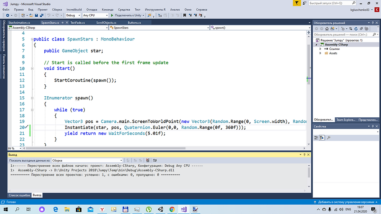Switch to the TextFade.cs tab
Viewport: 381px width, 214px height.
77,23
